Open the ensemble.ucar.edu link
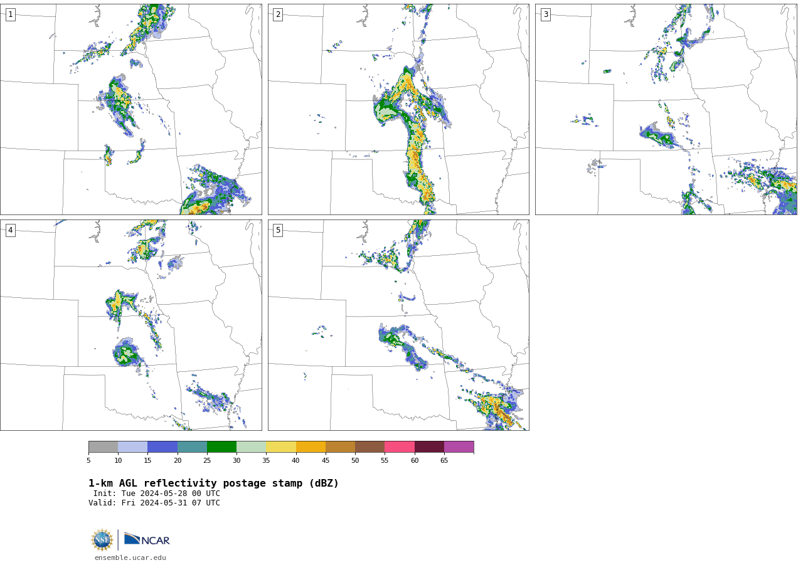803x565 pixels. [x=130, y=558]
